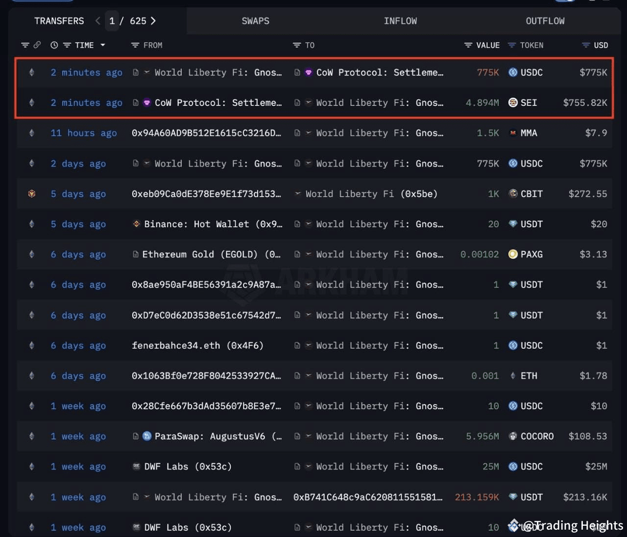Open the 11 hours ago transaction link

[x=84, y=133]
